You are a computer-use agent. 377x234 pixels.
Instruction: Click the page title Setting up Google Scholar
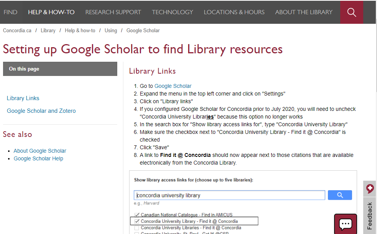click(143, 49)
